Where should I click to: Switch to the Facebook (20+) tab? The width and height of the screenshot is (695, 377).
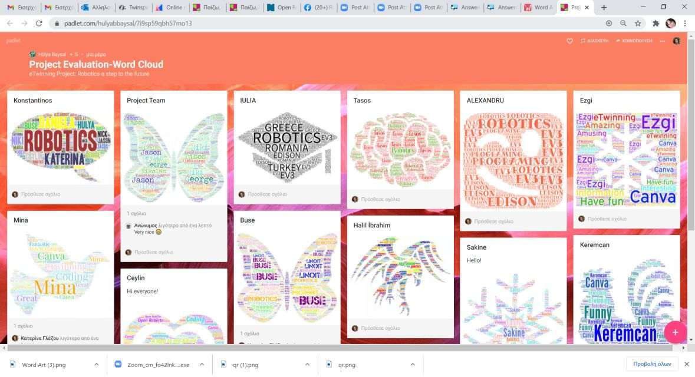point(319,8)
